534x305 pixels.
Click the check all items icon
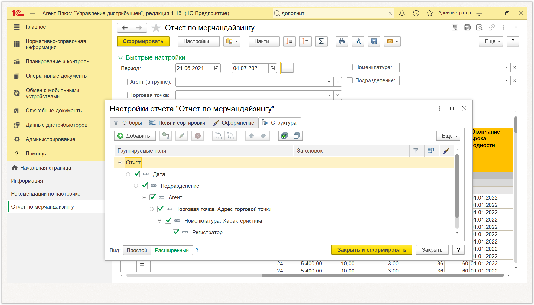[284, 136]
